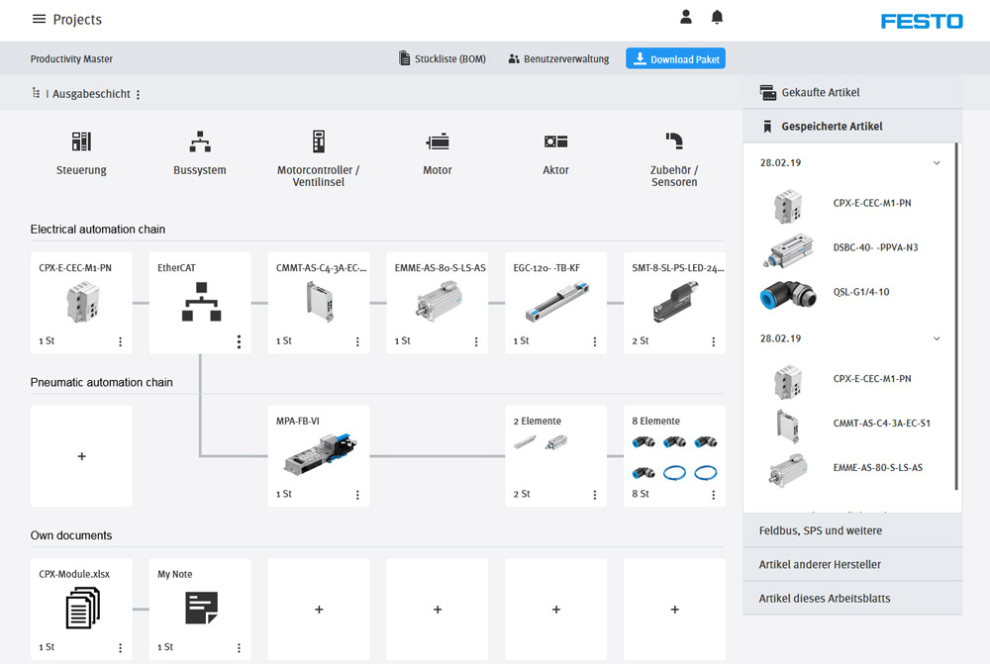
Task: Open Benutzerverwaltung user management
Action: (x=558, y=57)
